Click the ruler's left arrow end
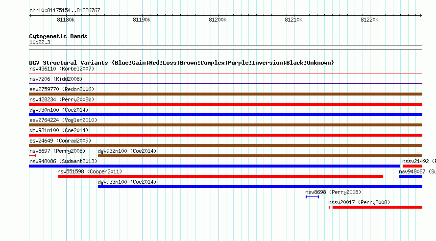Viewport: 436px width, 241px height. tap(30, 16)
